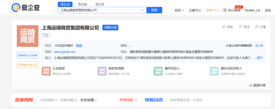Viewport: 275px width, 109px height.
Task: Click the 企业风险 heading
Action: pyautogui.click(x=24, y=100)
